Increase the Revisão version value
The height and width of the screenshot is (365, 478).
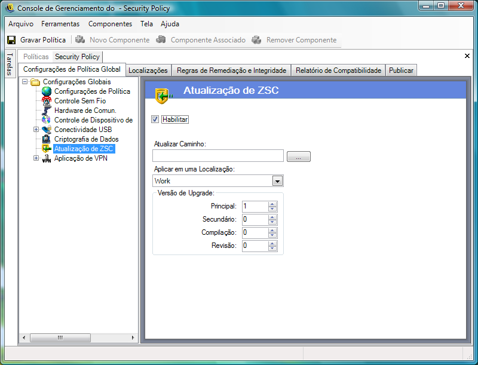pos(272,244)
